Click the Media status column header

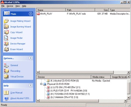(101, 77)
